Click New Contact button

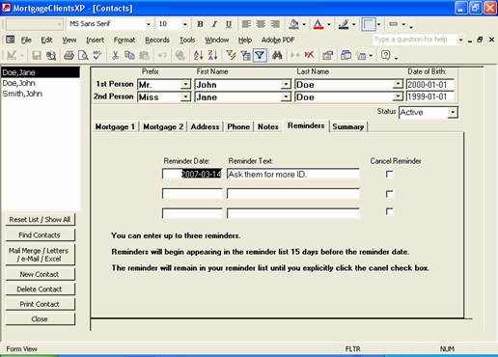[40, 274]
